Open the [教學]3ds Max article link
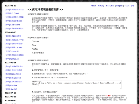Screen dimensions: 139x104 [x=11, y=86]
